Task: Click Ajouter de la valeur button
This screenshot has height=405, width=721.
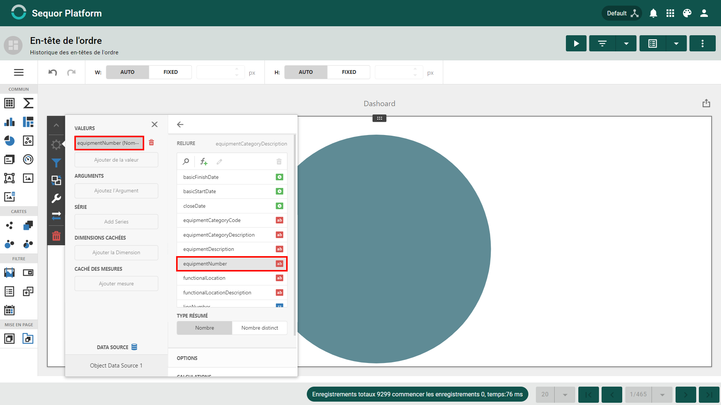Action: pyautogui.click(x=116, y=160)
